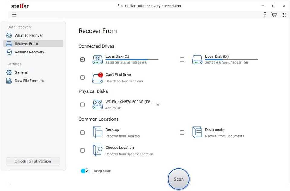Open General settings via its gear icon
Viewport: 290px width, 191px height.
tap(9, 72)
